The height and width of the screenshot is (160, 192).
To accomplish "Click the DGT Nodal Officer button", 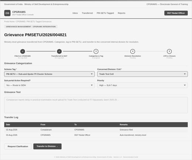I will tap(176, 13).
